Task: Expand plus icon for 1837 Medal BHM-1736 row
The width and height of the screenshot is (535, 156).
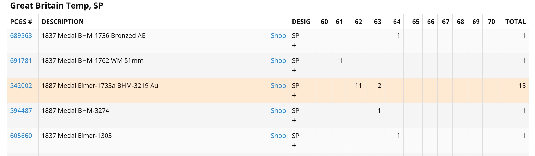Action: tap(294, 46)
